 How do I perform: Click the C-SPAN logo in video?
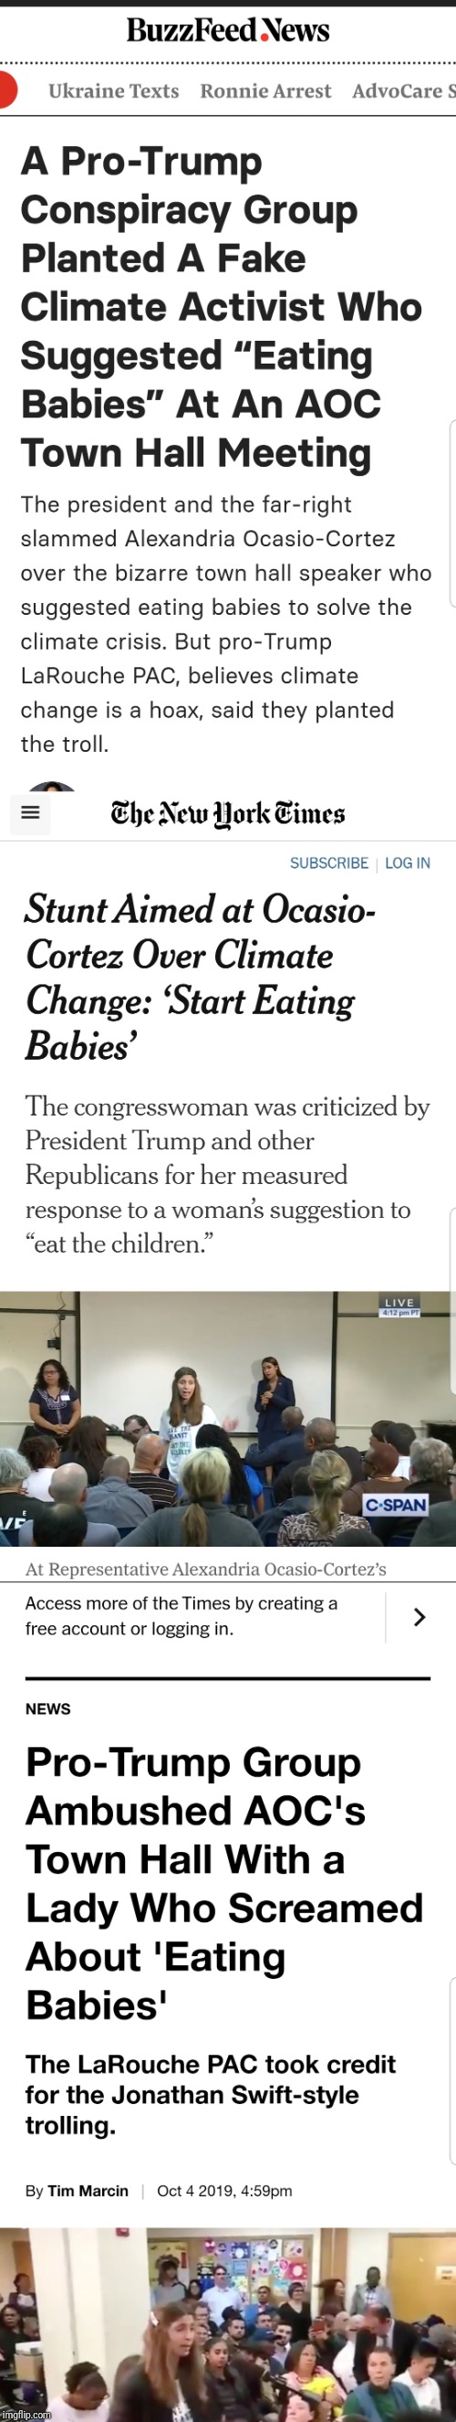(x=397, y=1505)
